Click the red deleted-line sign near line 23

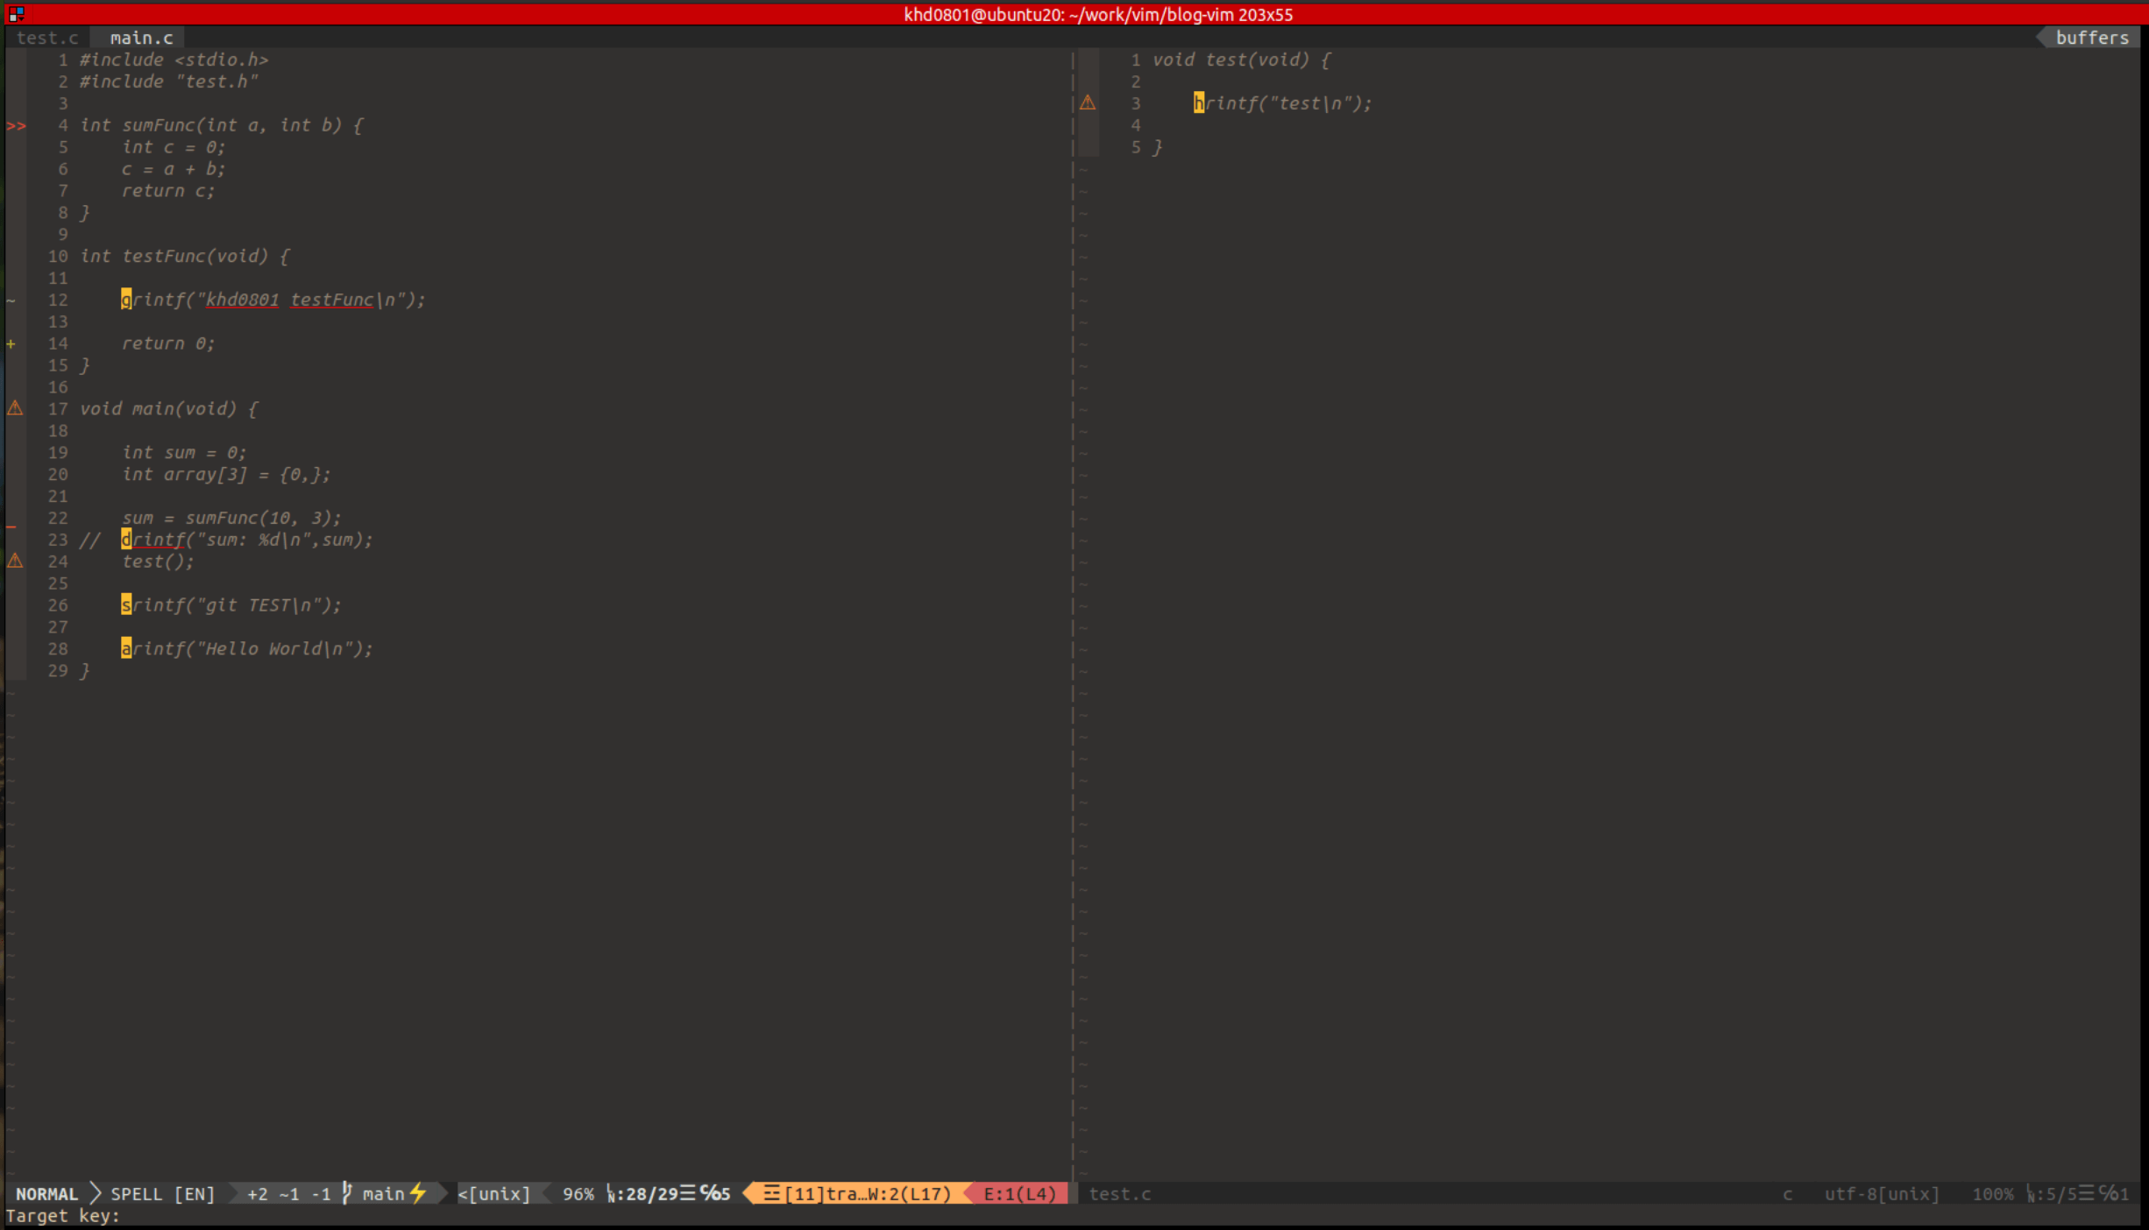[x=11, y=527]
